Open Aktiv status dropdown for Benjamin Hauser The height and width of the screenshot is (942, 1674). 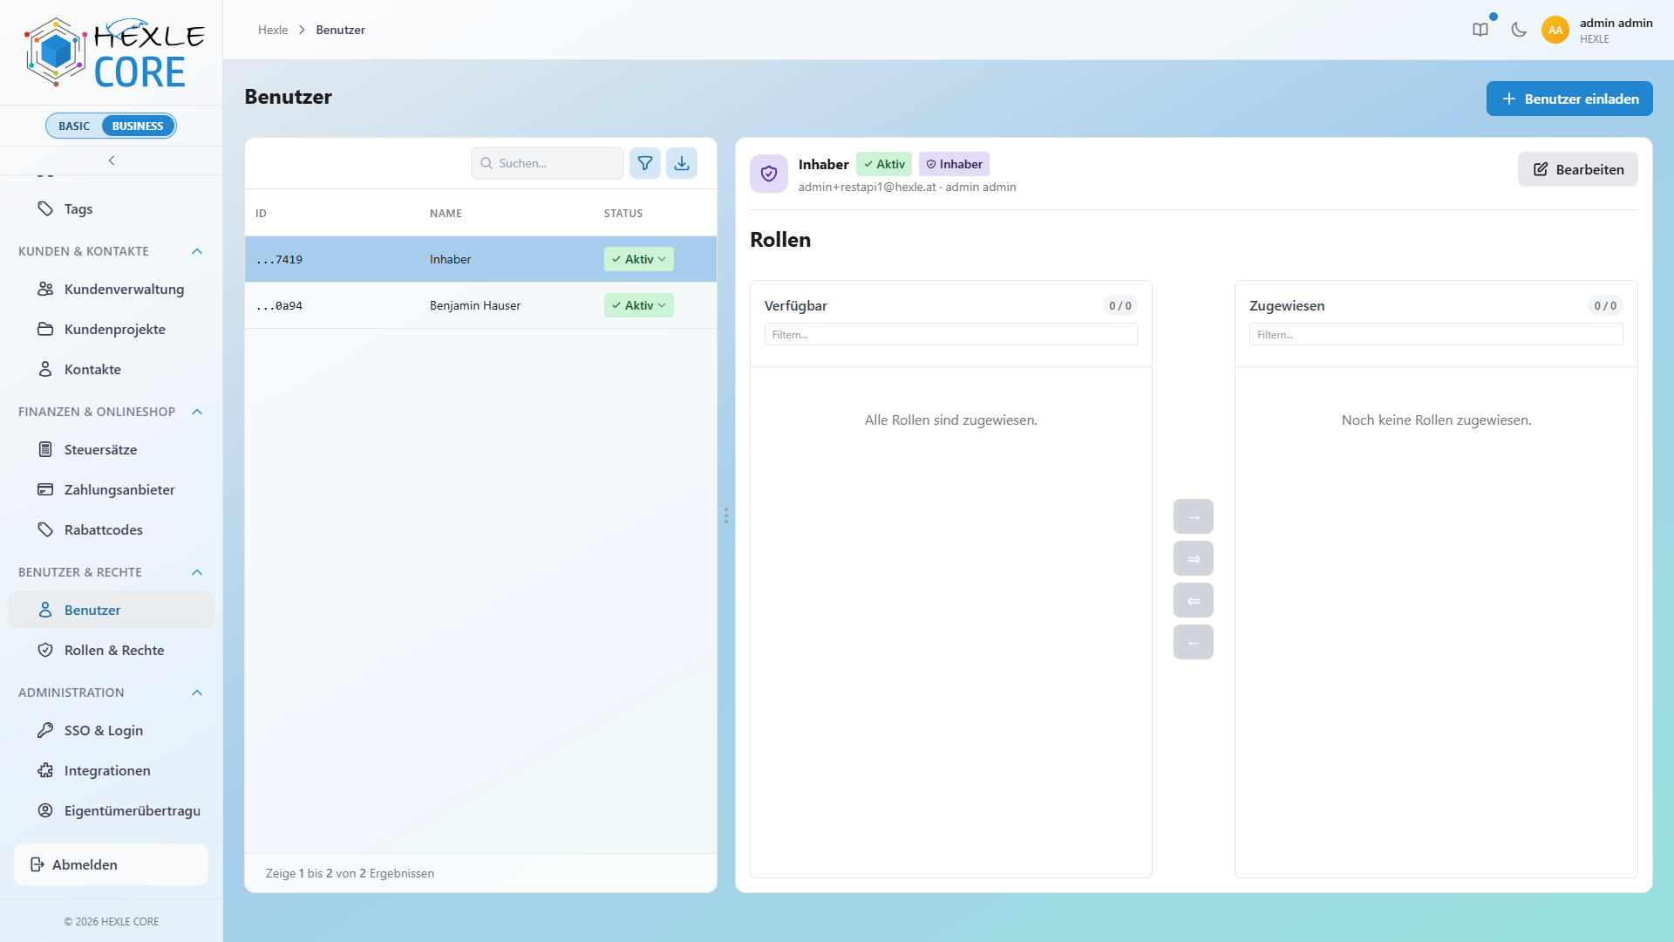[x=639, y=305]
